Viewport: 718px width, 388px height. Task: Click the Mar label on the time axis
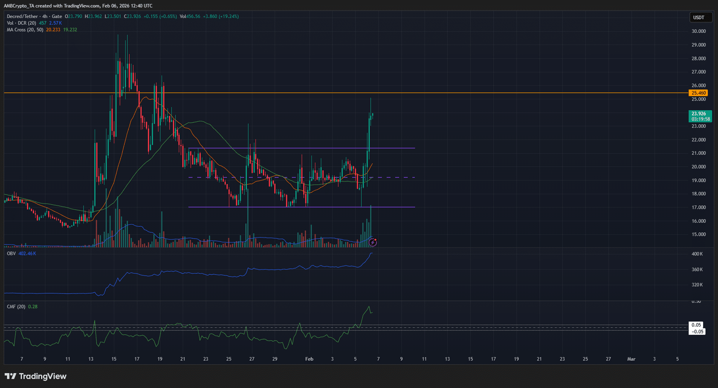click(631, 359)
